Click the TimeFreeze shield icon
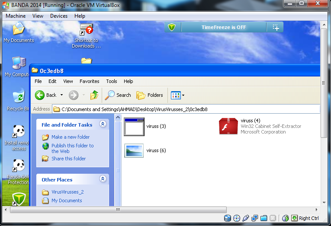The height and width of the screenshot is (226, 331). pyautogui.click(x=172, y=27)
